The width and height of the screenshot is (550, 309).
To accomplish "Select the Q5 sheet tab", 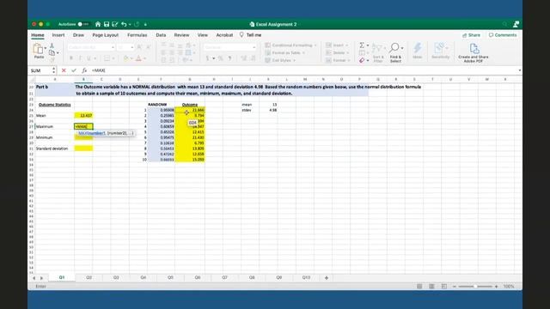I will [170, 277].
